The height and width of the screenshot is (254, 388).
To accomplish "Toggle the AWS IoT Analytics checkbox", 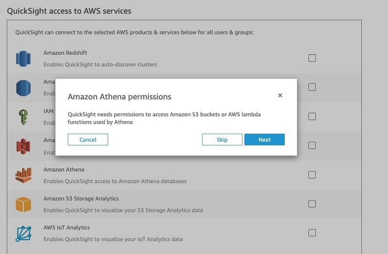I will click(312, 233).
